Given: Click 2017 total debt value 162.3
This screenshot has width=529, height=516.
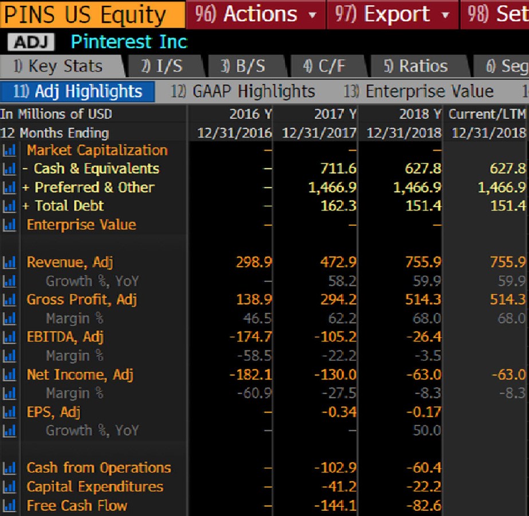Looking at the screenshot, I should click(338, 206).
